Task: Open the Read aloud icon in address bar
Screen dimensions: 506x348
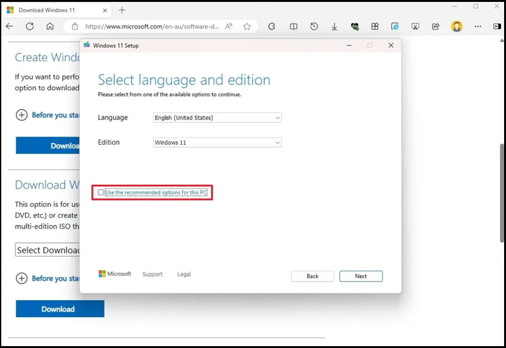Action: tap(229, 27)
